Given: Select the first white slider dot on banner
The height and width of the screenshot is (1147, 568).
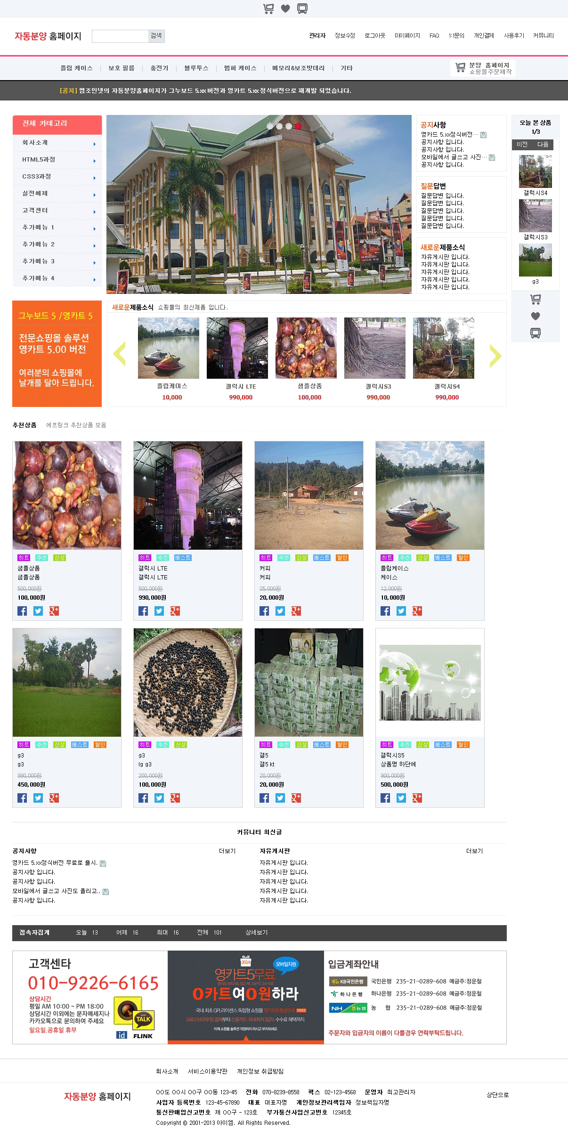Looking at the screenshot, I should click(270, 126).
